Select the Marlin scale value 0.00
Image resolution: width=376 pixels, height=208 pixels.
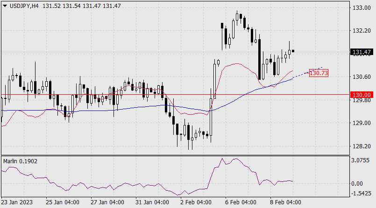click(x=357, y=184)
